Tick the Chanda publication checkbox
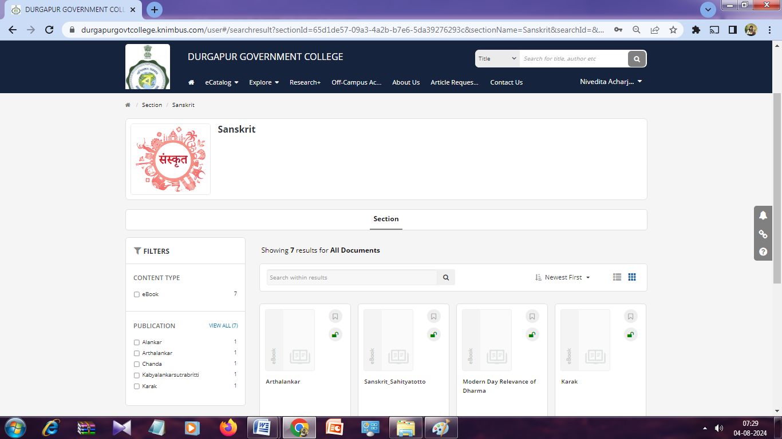Viewport: 782px width, 439px height. (137, 364)
